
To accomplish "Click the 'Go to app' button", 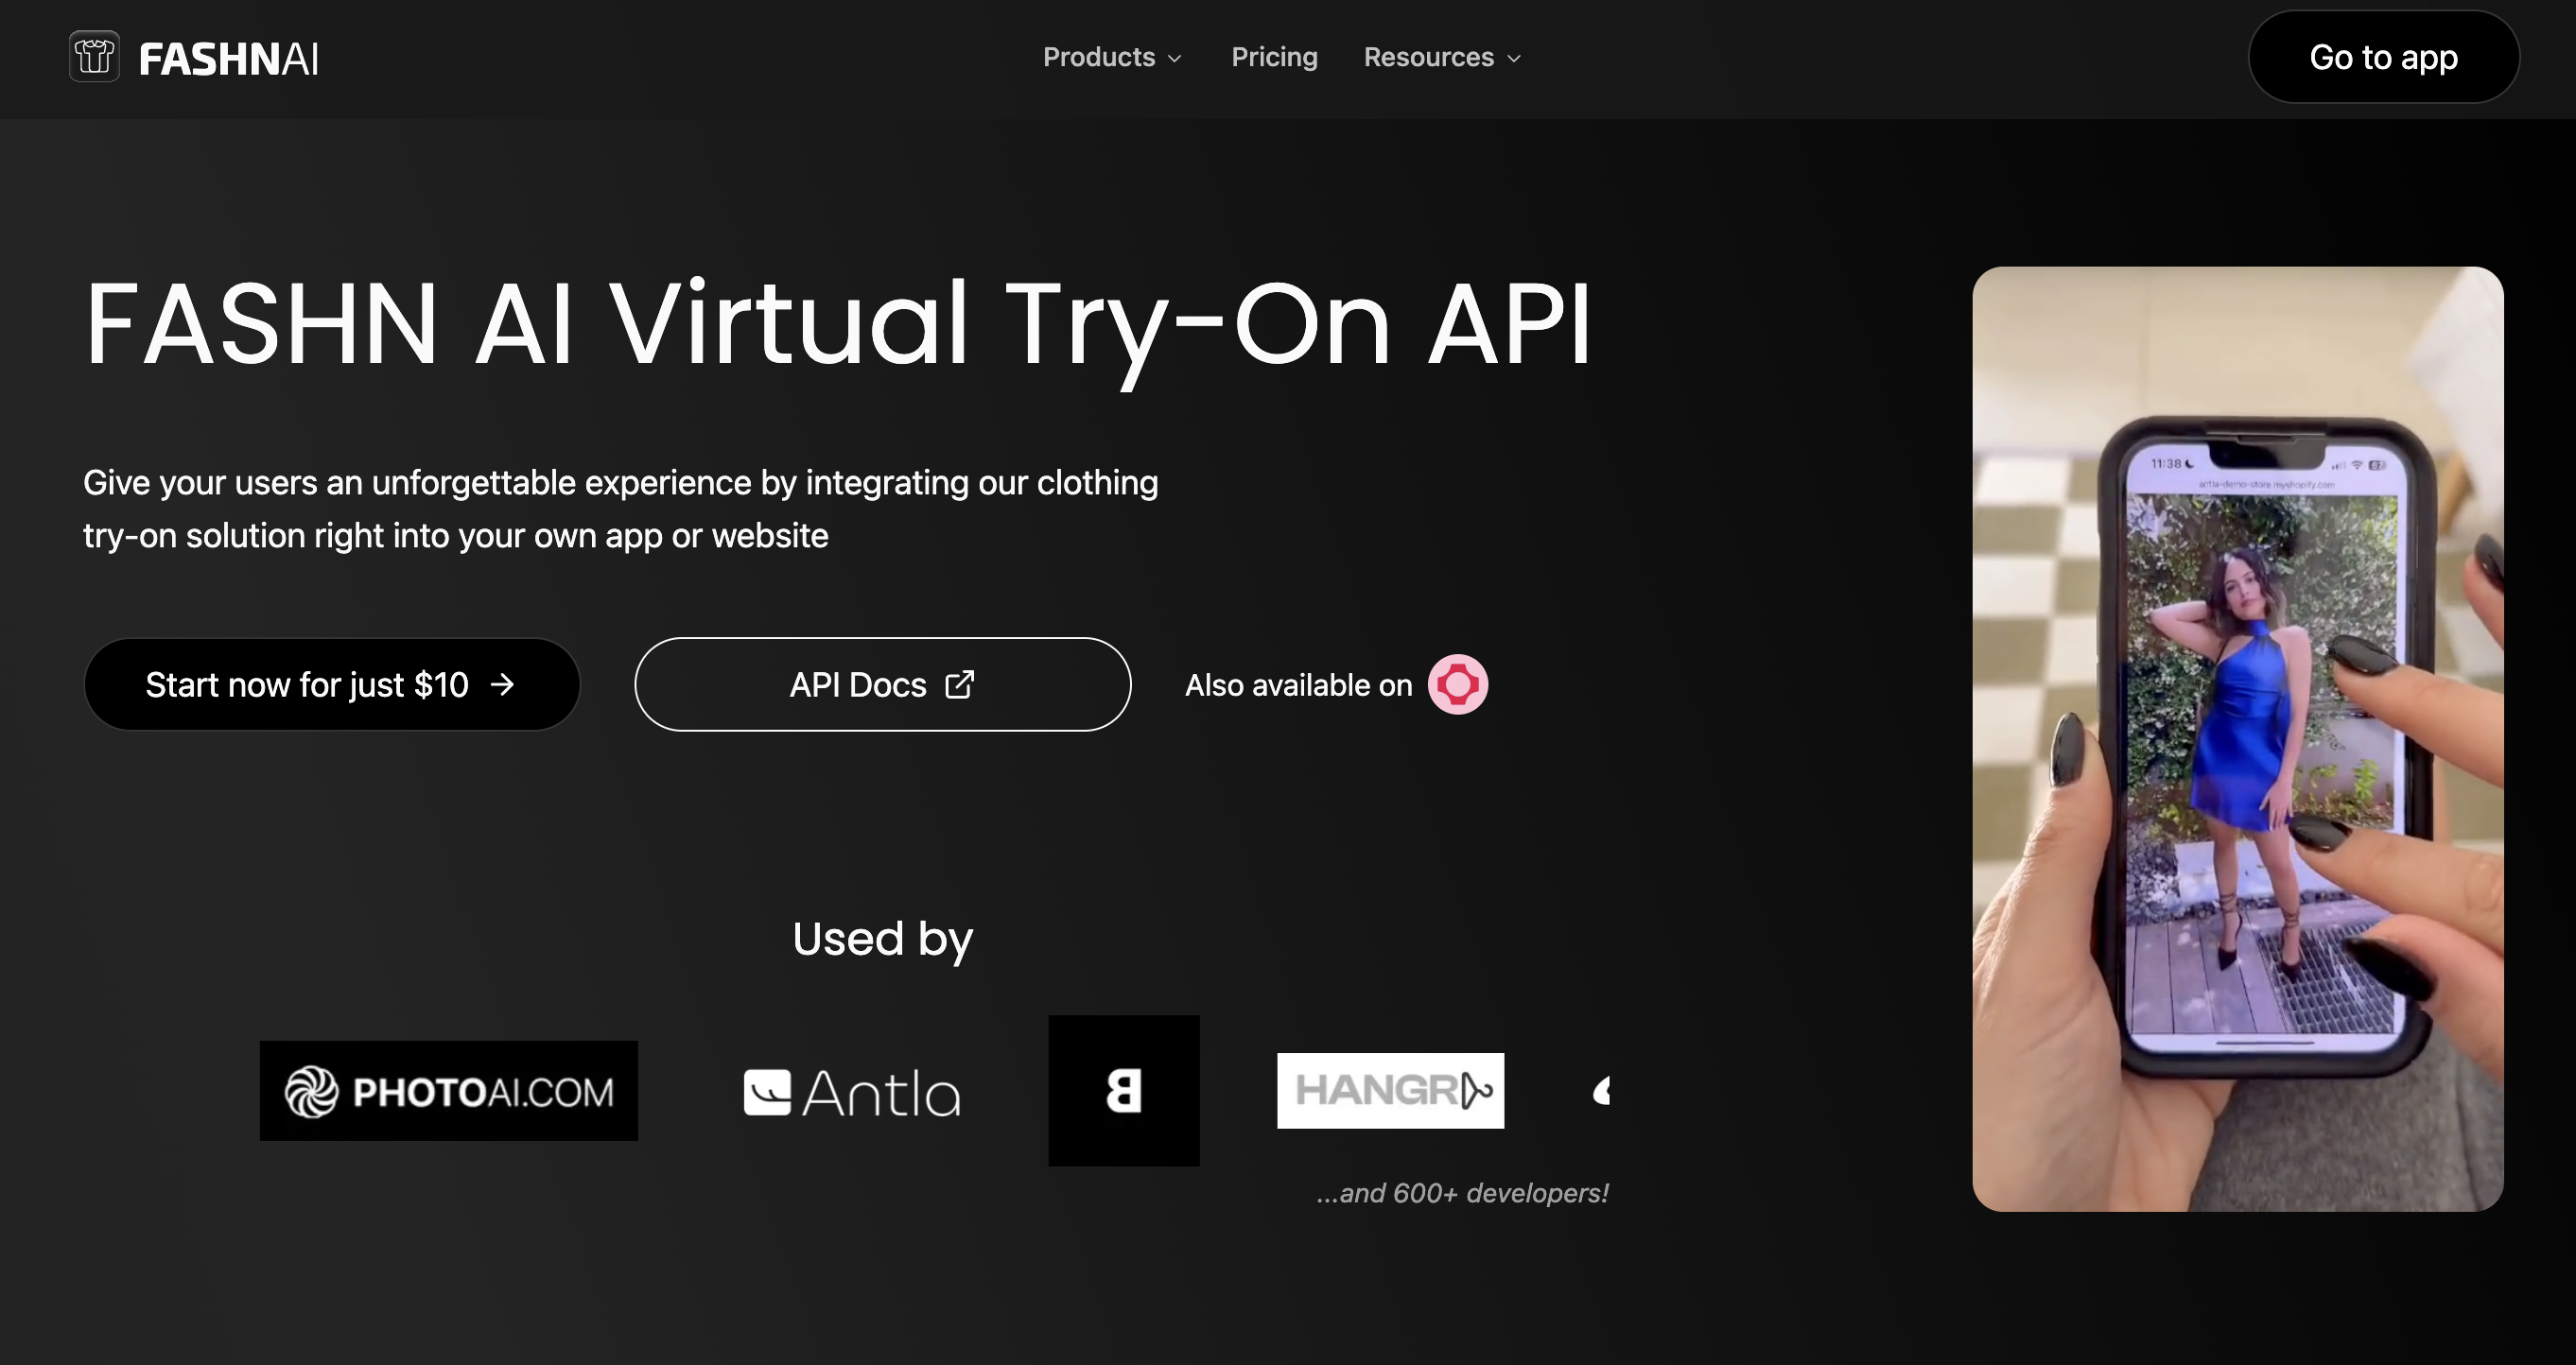I will click(x=2384, y=57).
